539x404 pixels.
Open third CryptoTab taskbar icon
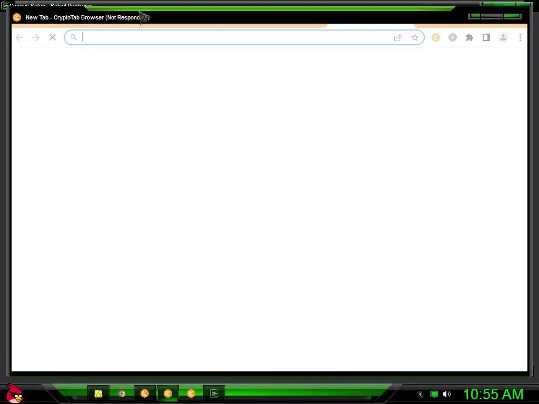point(191,393)
